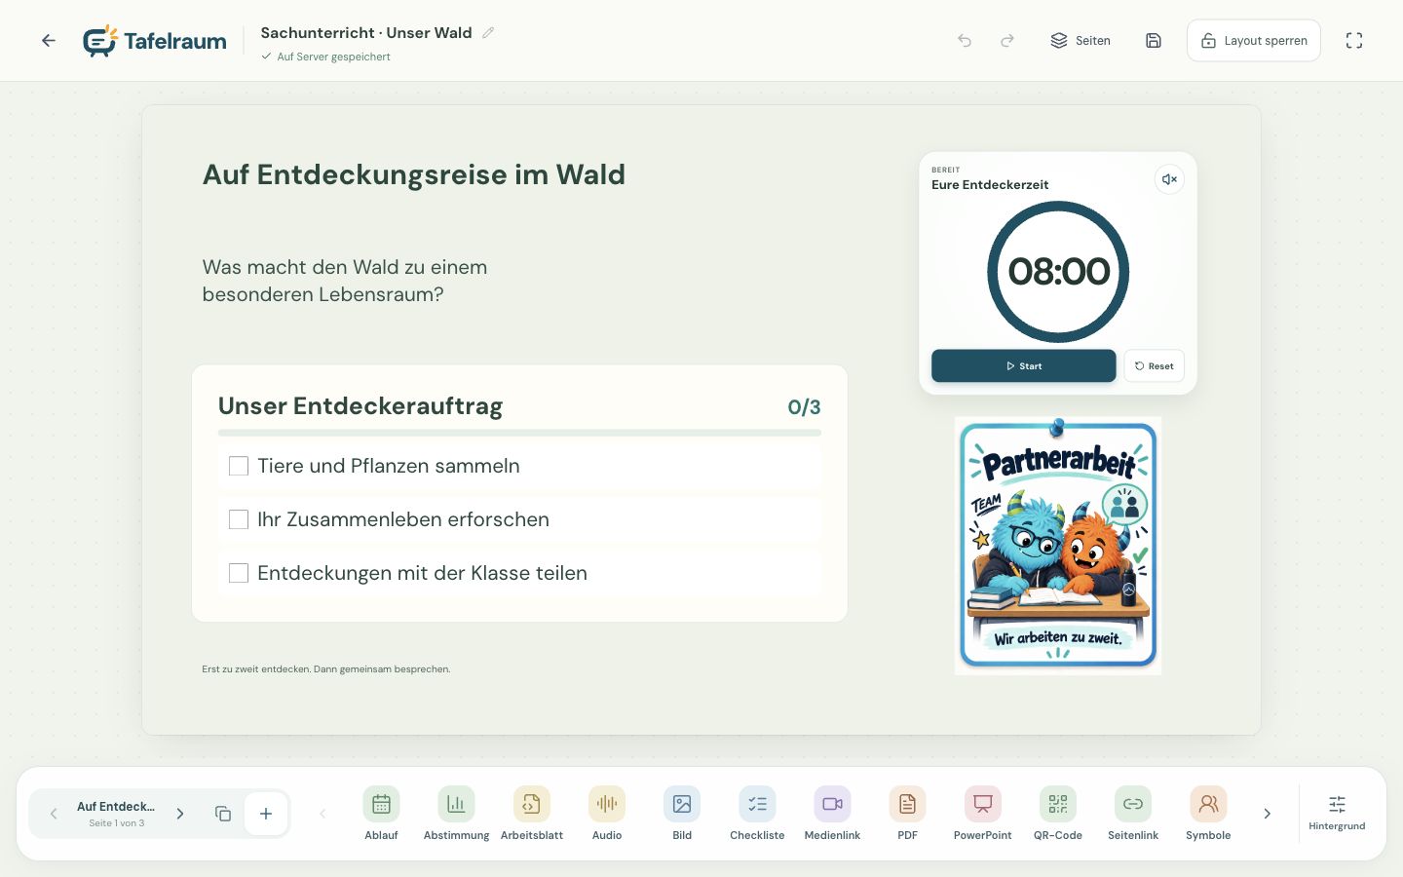Click the 0/3 checklist counter
Image resolution: width=1403 pixels, height=877 pixels.
coord(804,407)
